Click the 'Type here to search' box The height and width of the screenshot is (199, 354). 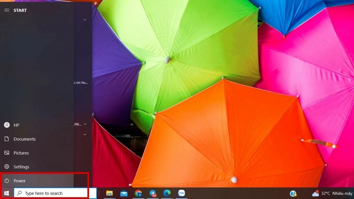51,193
